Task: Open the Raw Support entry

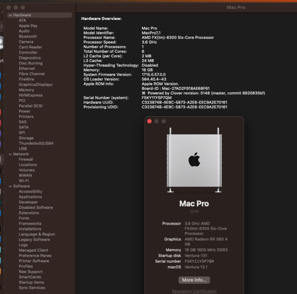Action: 31,272
